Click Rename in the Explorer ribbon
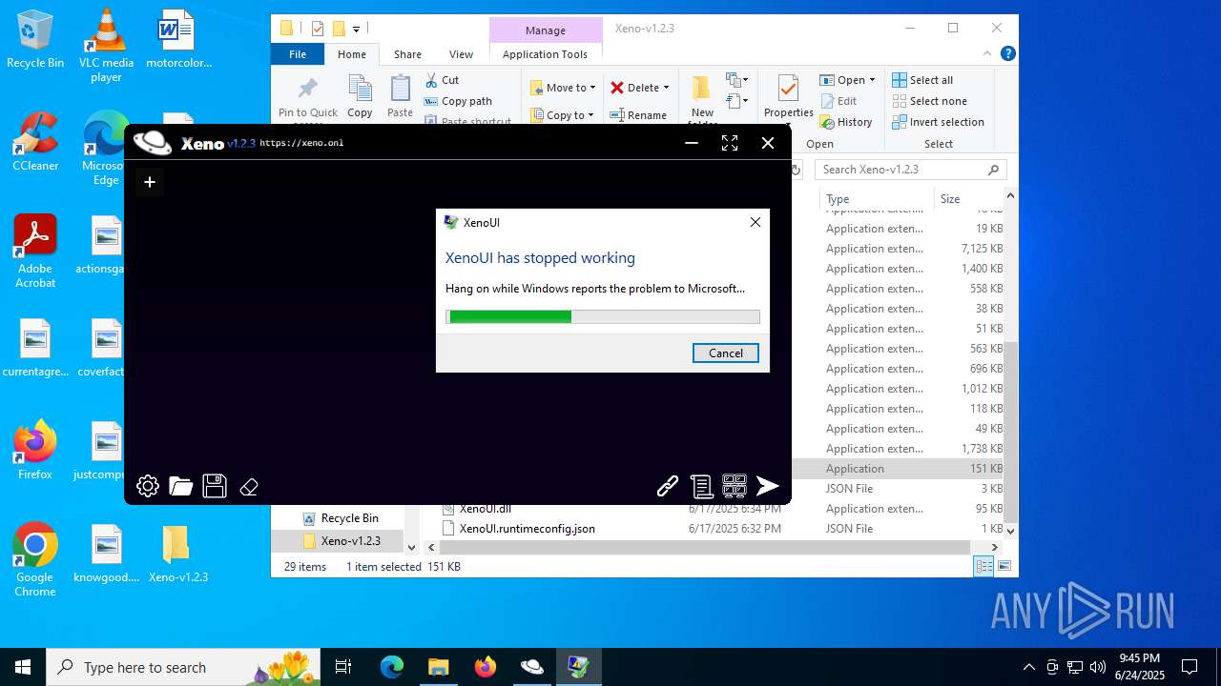 click(638, 115)
